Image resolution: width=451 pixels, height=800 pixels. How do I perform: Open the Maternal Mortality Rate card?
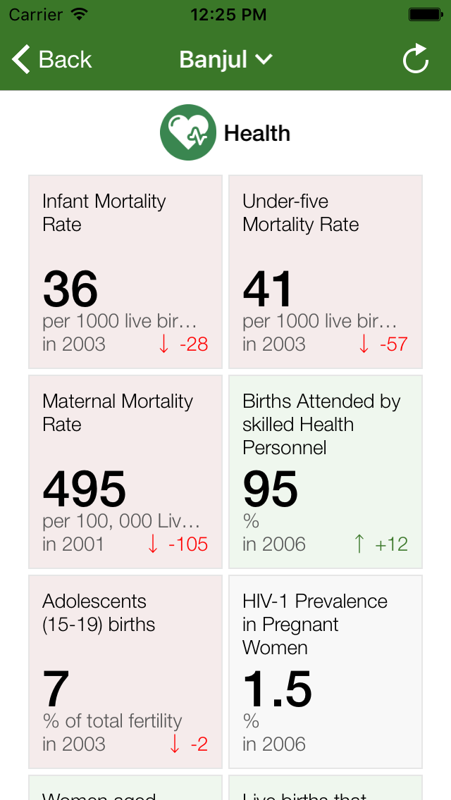pos(125,472)
